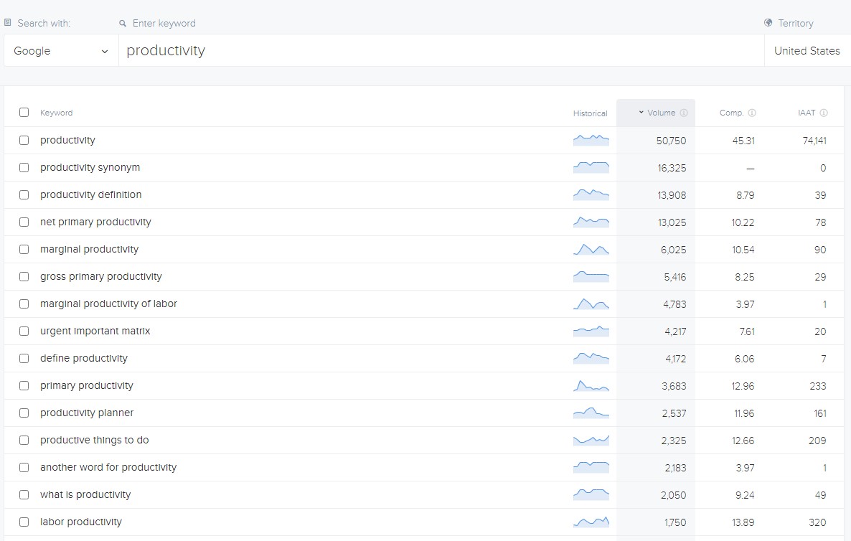
Task: Check marginal productivity of labor row
Action: (x=24, y=304)
